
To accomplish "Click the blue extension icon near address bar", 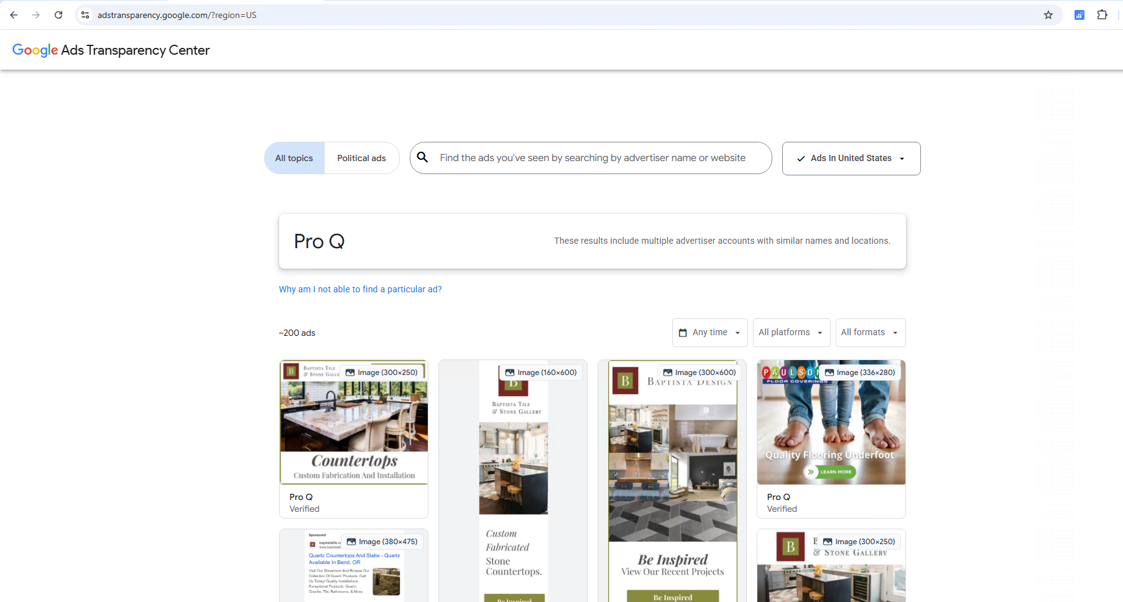I will [x=1079, y=14].
